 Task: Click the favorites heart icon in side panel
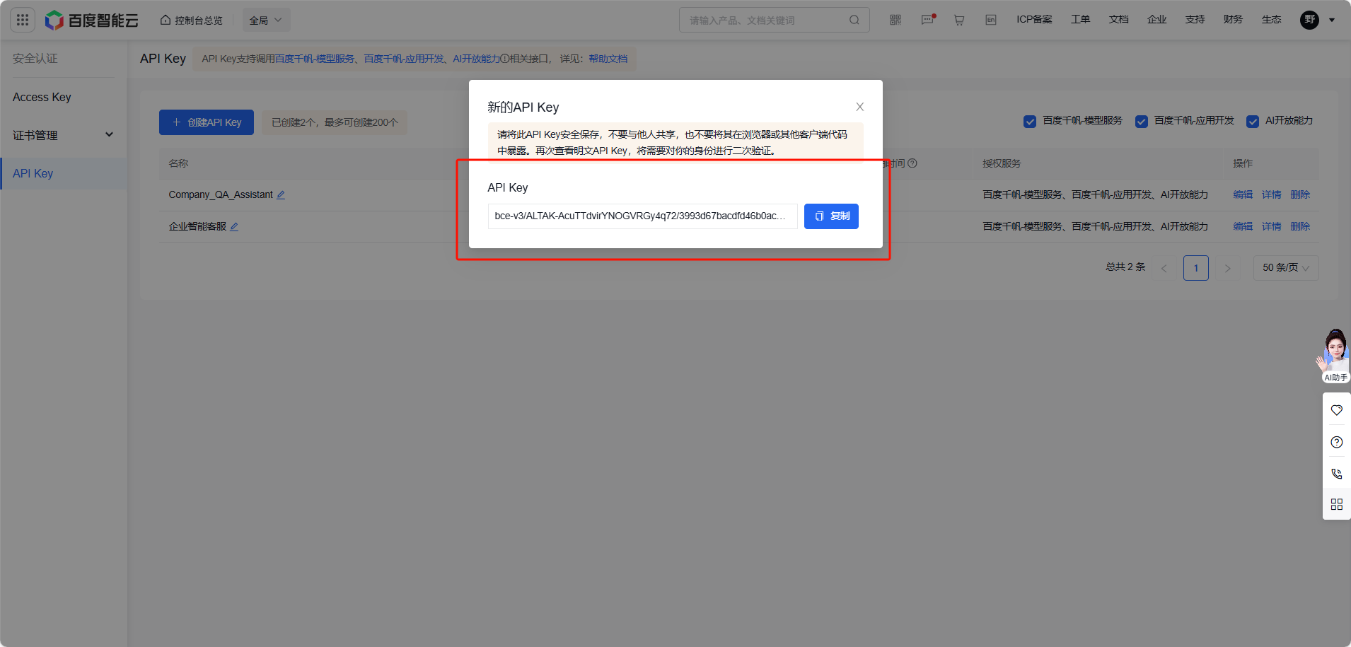(1336, 409)
